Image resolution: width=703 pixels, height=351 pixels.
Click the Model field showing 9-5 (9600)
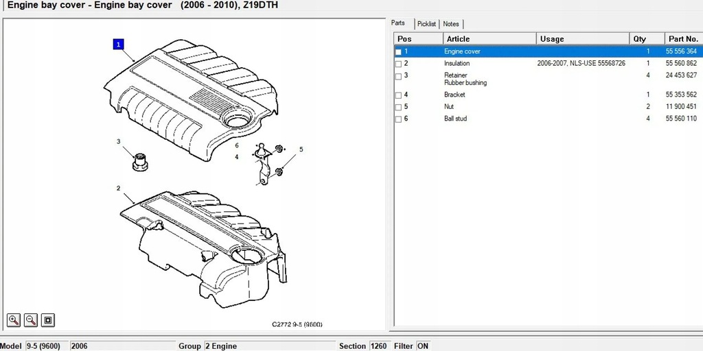pyautogui.click(x=47, y=346)
